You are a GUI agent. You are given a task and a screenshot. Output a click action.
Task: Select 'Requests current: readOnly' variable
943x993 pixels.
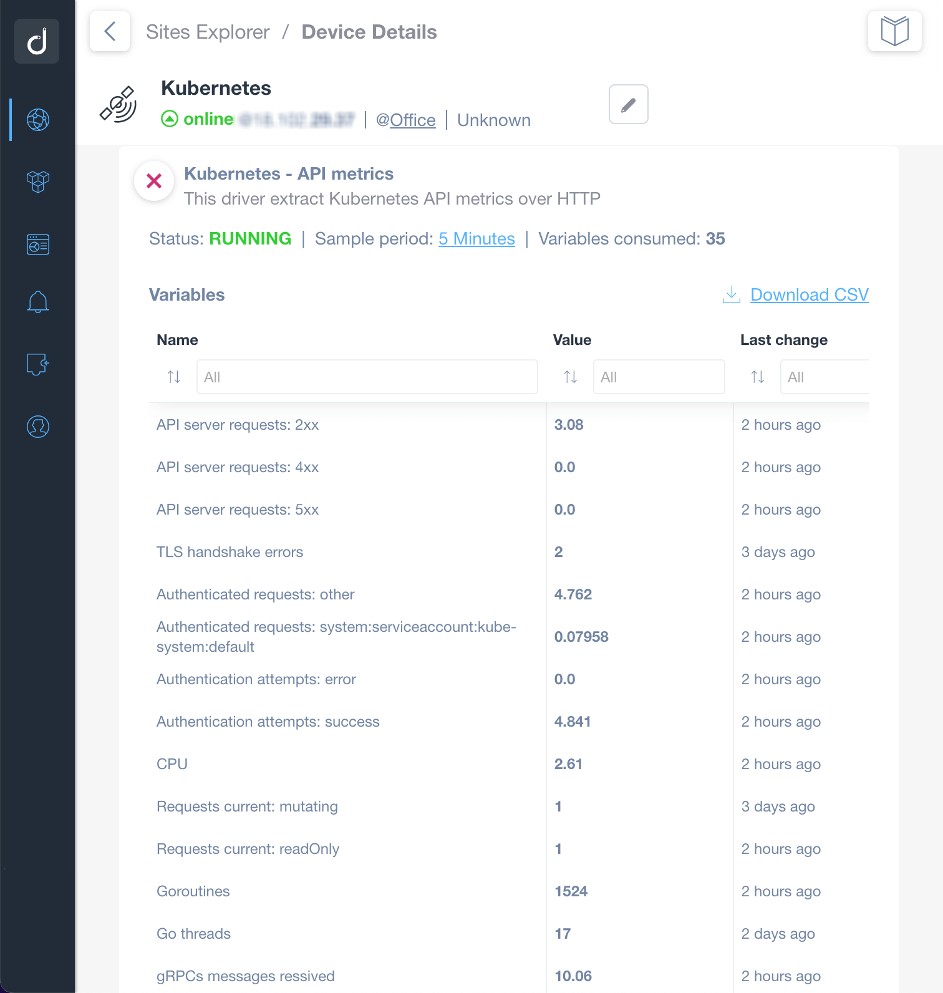point(248,849)
